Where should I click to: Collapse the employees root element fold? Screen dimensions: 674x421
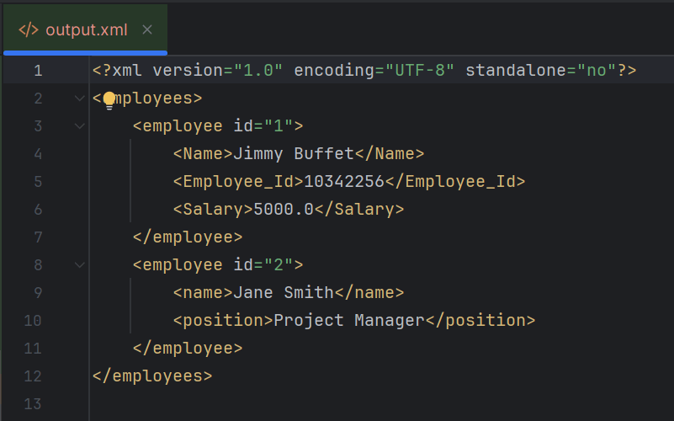tap(80, 99)
